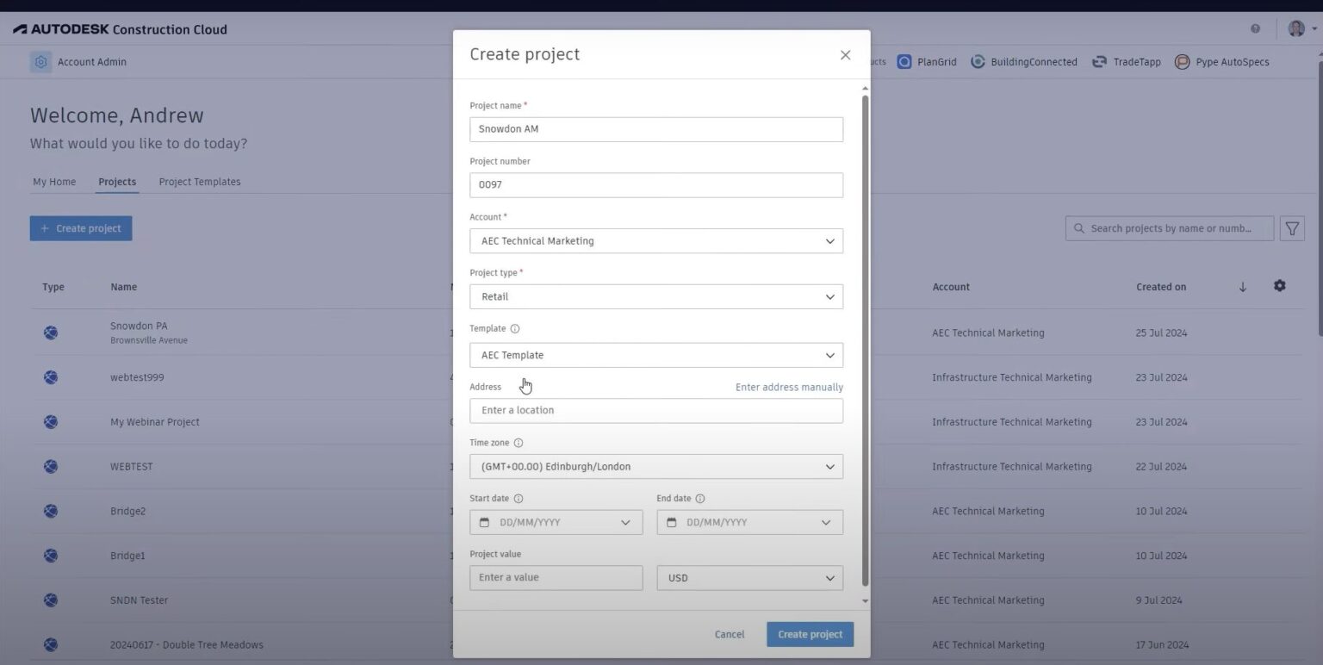This screenshot has width=1323, height=665.
Task: Click the Template info icon
Action: coord(515,328)
